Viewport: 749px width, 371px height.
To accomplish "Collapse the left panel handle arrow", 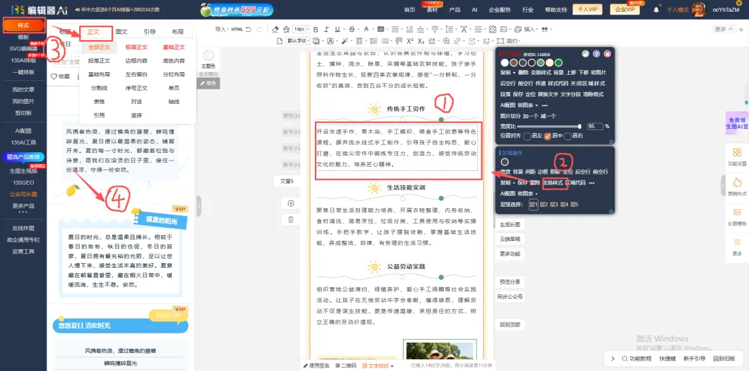I will point(199,206).
